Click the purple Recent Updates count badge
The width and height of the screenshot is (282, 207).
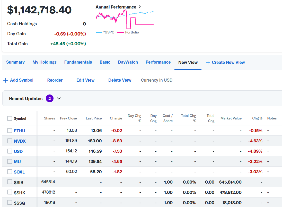[50, 99]
